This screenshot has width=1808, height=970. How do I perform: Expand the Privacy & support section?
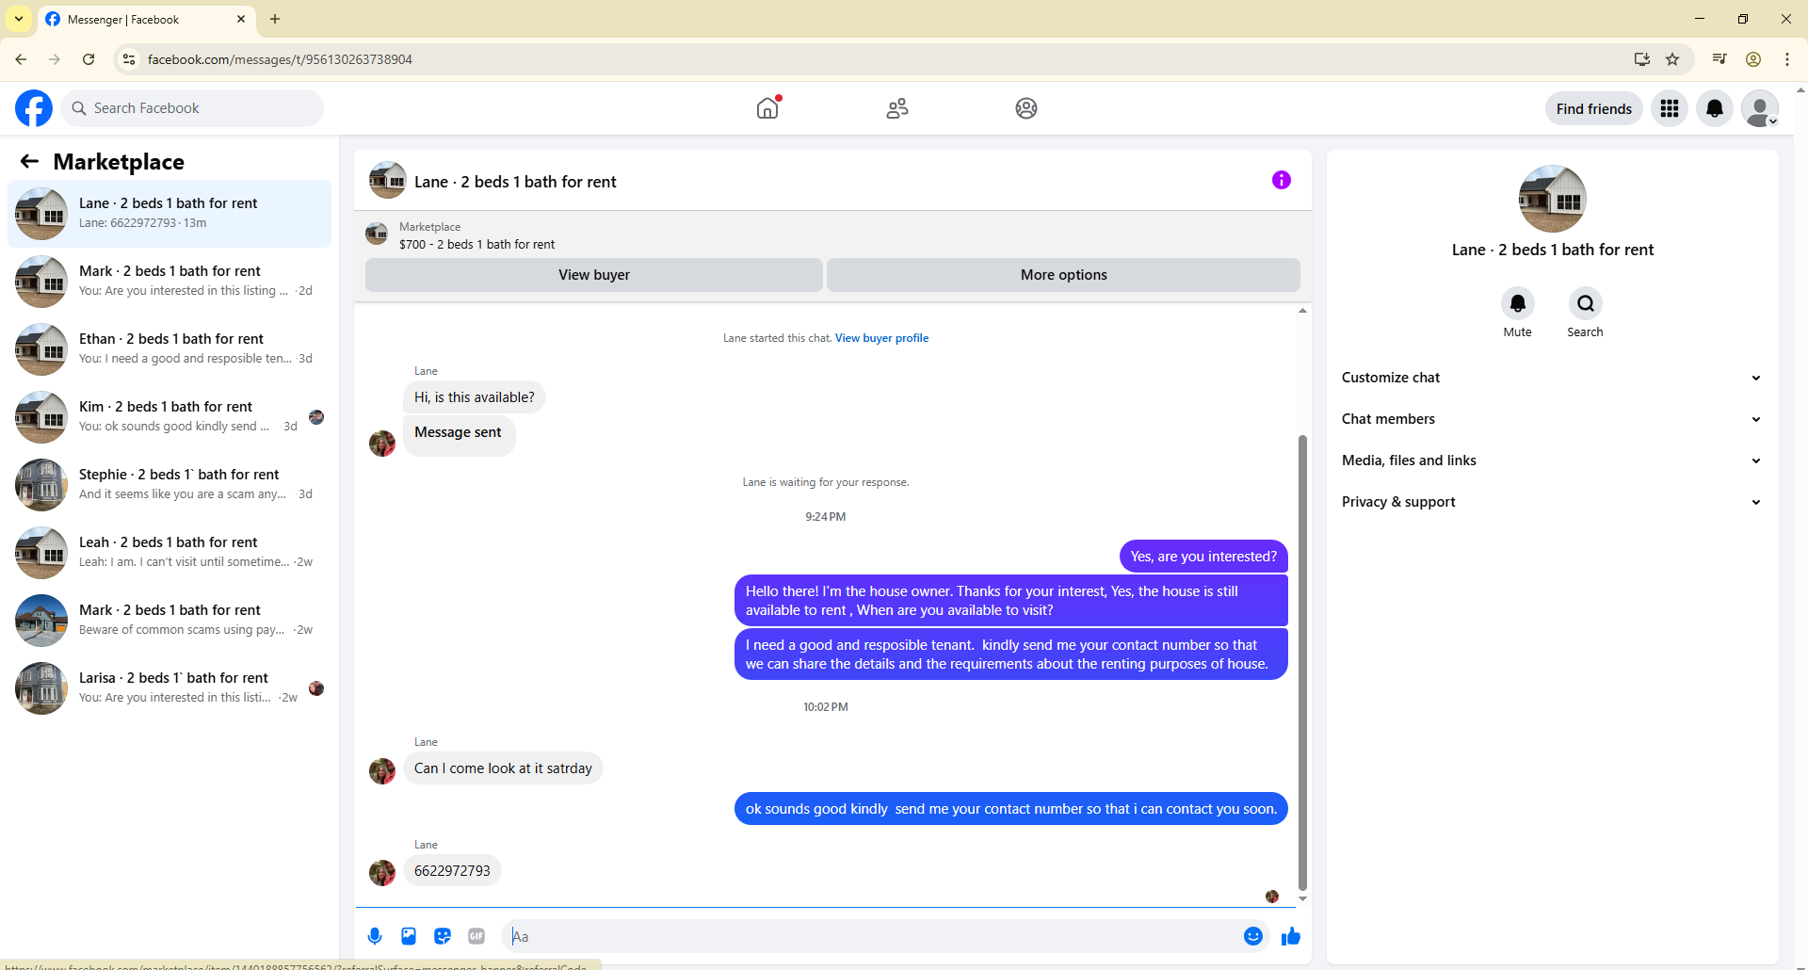point(1552,502)
